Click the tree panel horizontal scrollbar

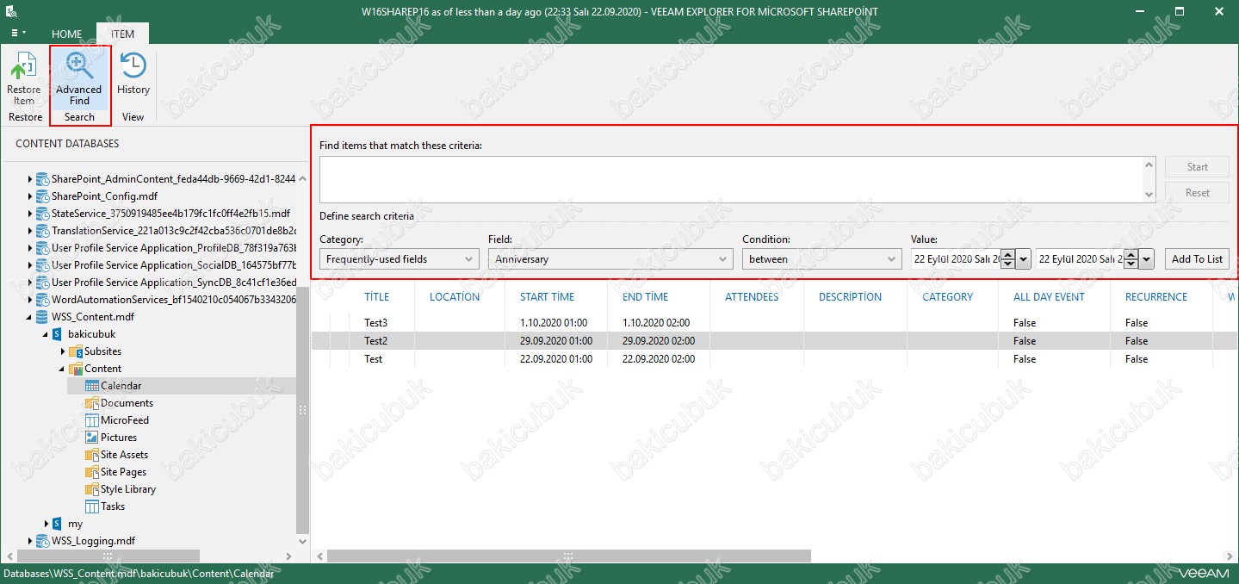(x=107, y=556)
